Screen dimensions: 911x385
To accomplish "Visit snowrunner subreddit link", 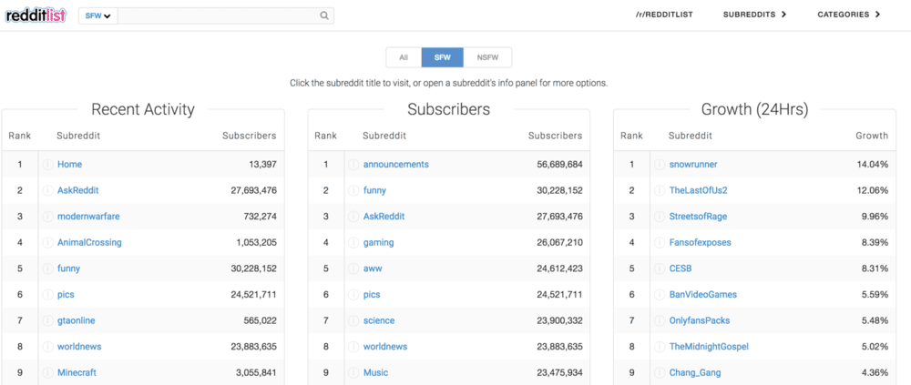I will click(x=693, y=165).
